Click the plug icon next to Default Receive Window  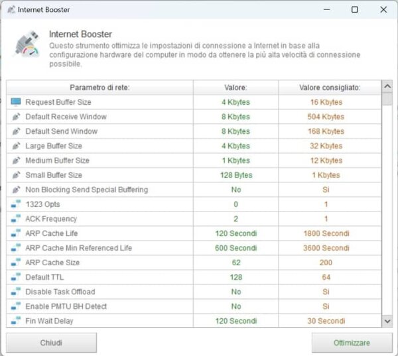point(16,117)
